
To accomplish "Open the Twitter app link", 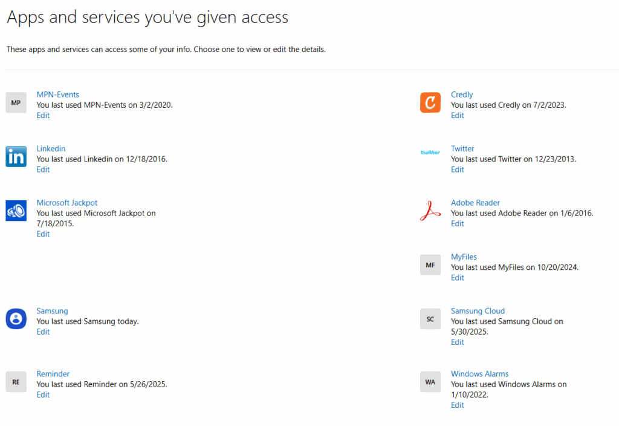I will (x=462, y=149).
